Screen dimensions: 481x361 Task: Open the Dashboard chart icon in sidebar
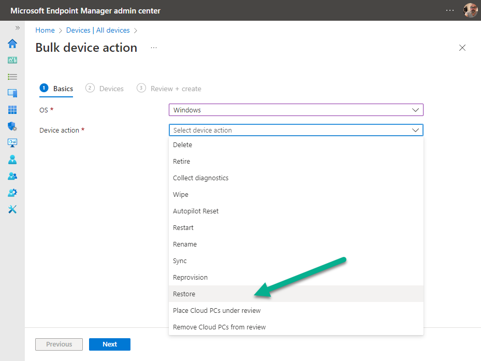coord(12,60)
